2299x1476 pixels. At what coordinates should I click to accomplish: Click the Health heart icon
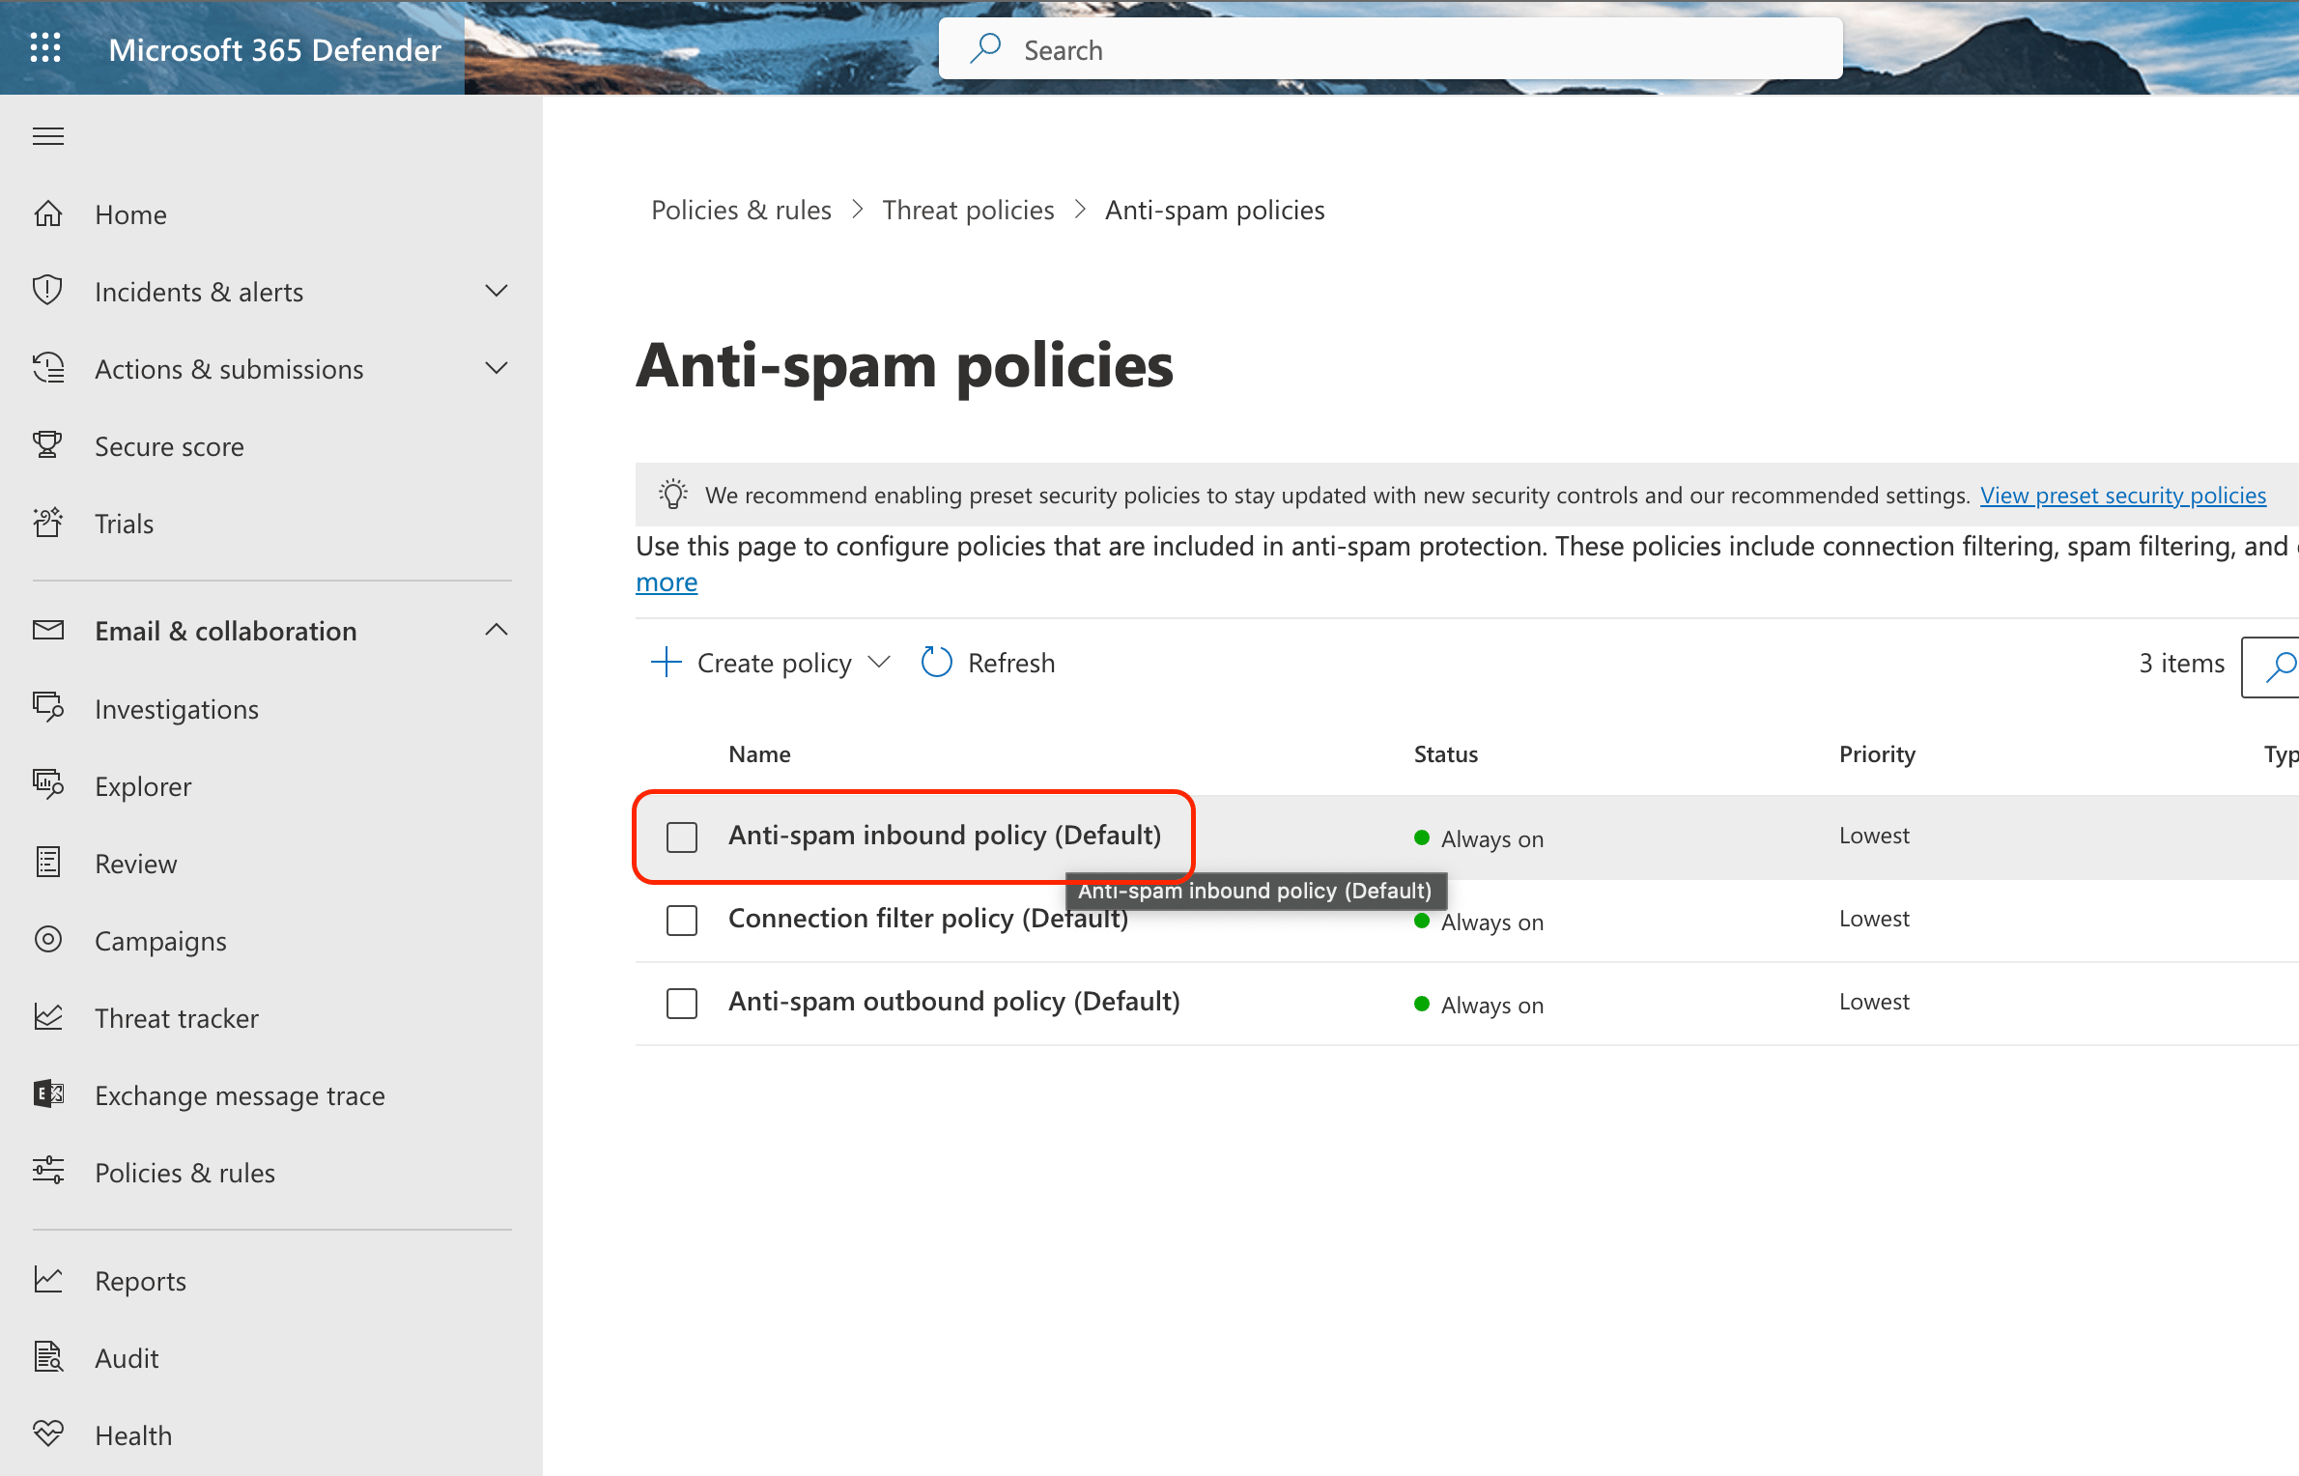[x=48, y=1434]
